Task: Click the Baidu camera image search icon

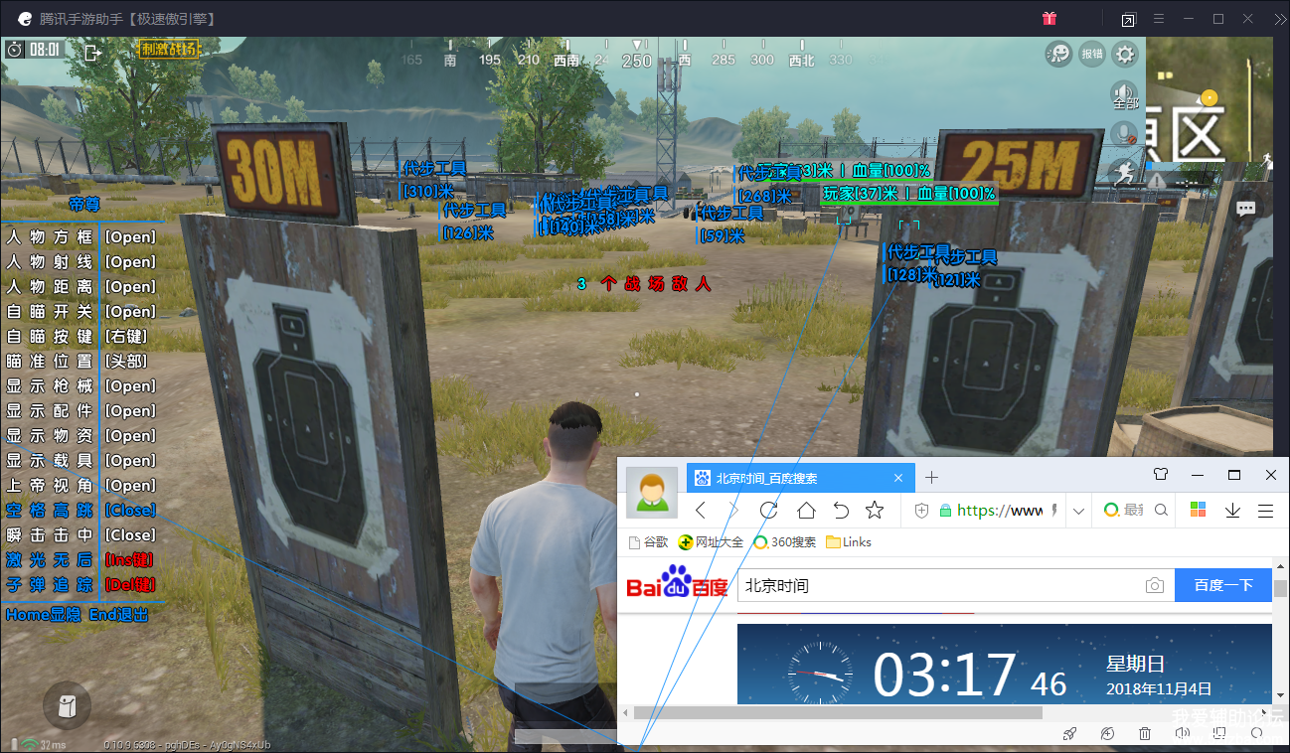Action: (1154, 586)
